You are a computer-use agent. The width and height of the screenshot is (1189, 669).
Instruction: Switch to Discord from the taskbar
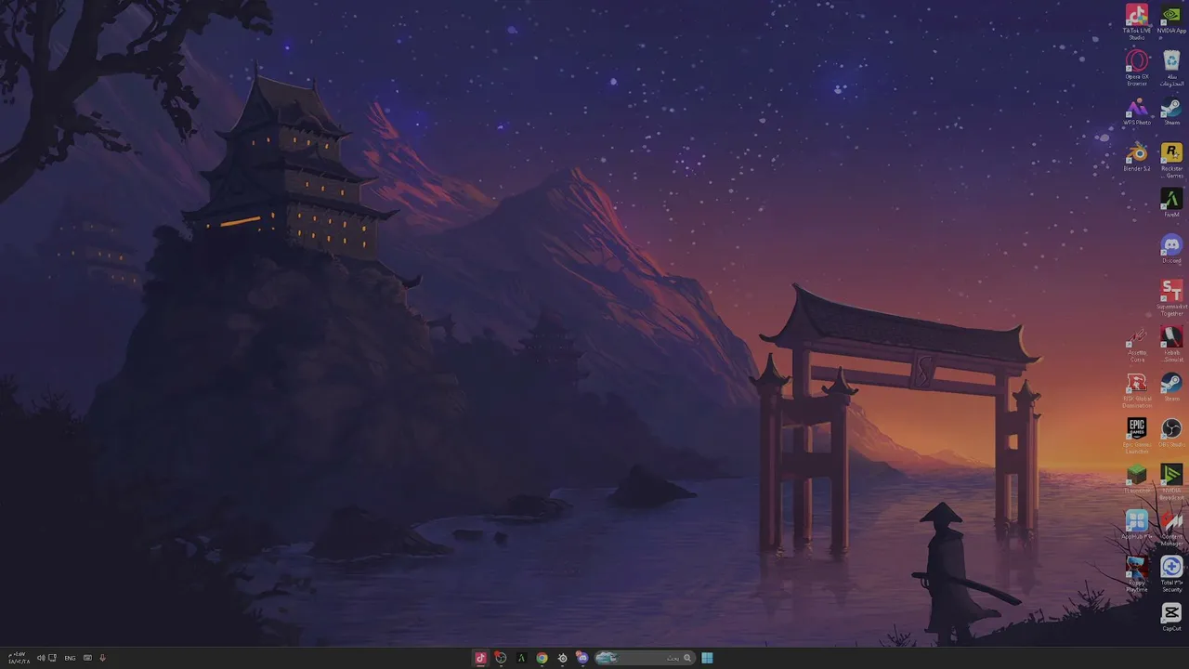coord(582,658)
